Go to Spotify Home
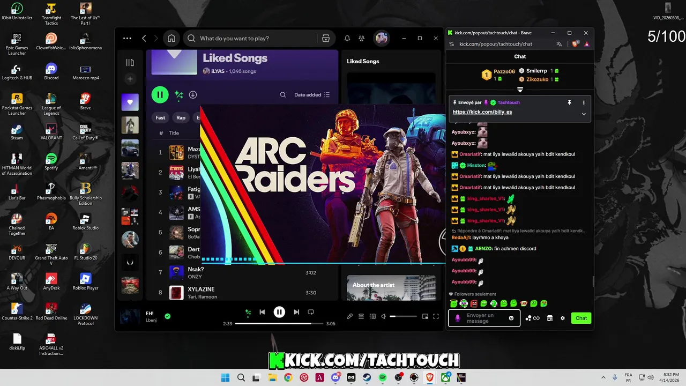This screenshot has height=386, width=686. click(171, 39)
